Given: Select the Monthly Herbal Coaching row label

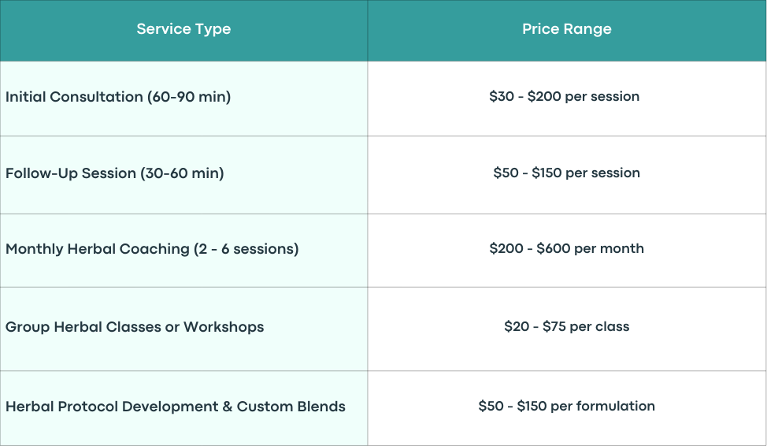Looking at the screenshot, I should pyautogui.click(x=152, y=249).
